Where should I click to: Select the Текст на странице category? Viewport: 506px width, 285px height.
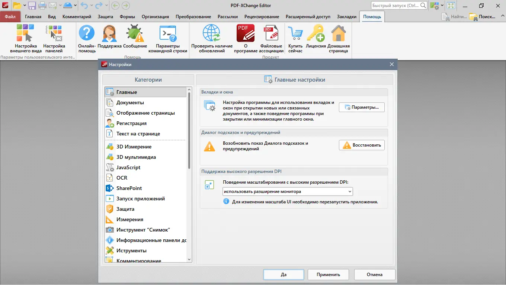click(x=145, y=134)
